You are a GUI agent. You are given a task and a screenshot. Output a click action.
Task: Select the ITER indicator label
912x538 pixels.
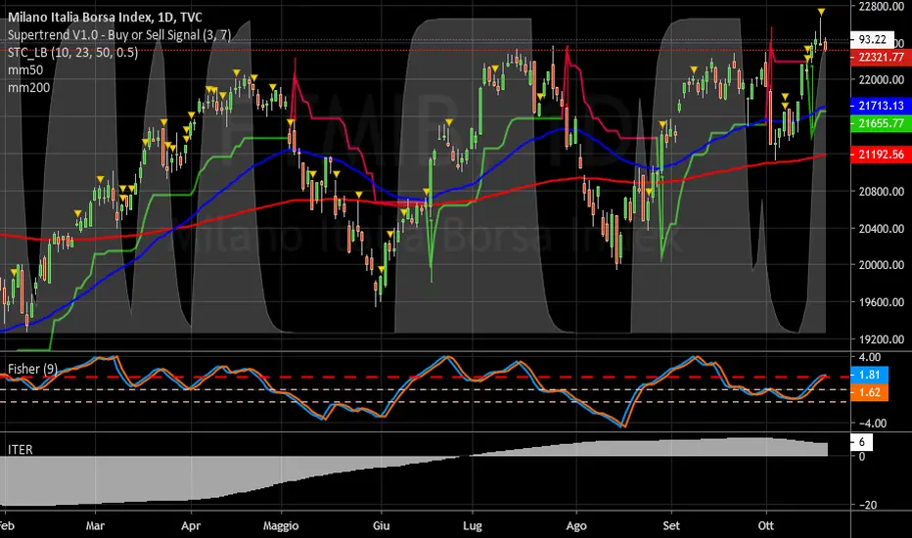[x=20, y=450]
